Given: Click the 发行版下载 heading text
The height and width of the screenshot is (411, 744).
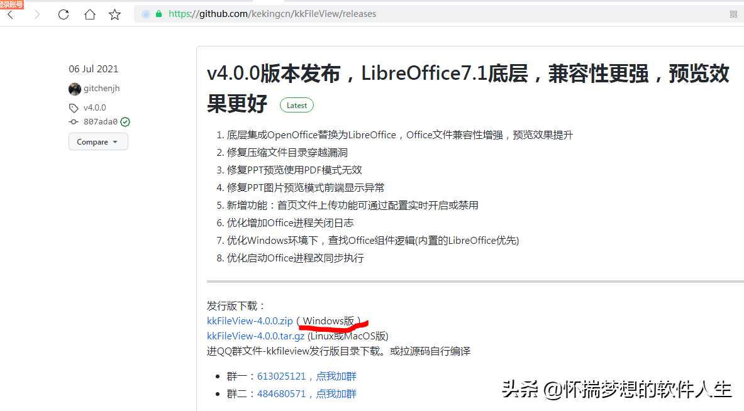Looking at the screenshot, I should (x=236, y=306).
